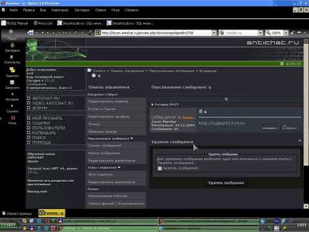Click the forum.antichat.ru address field
This screenshot has height=232, width=309.
(x=156, y=33)
